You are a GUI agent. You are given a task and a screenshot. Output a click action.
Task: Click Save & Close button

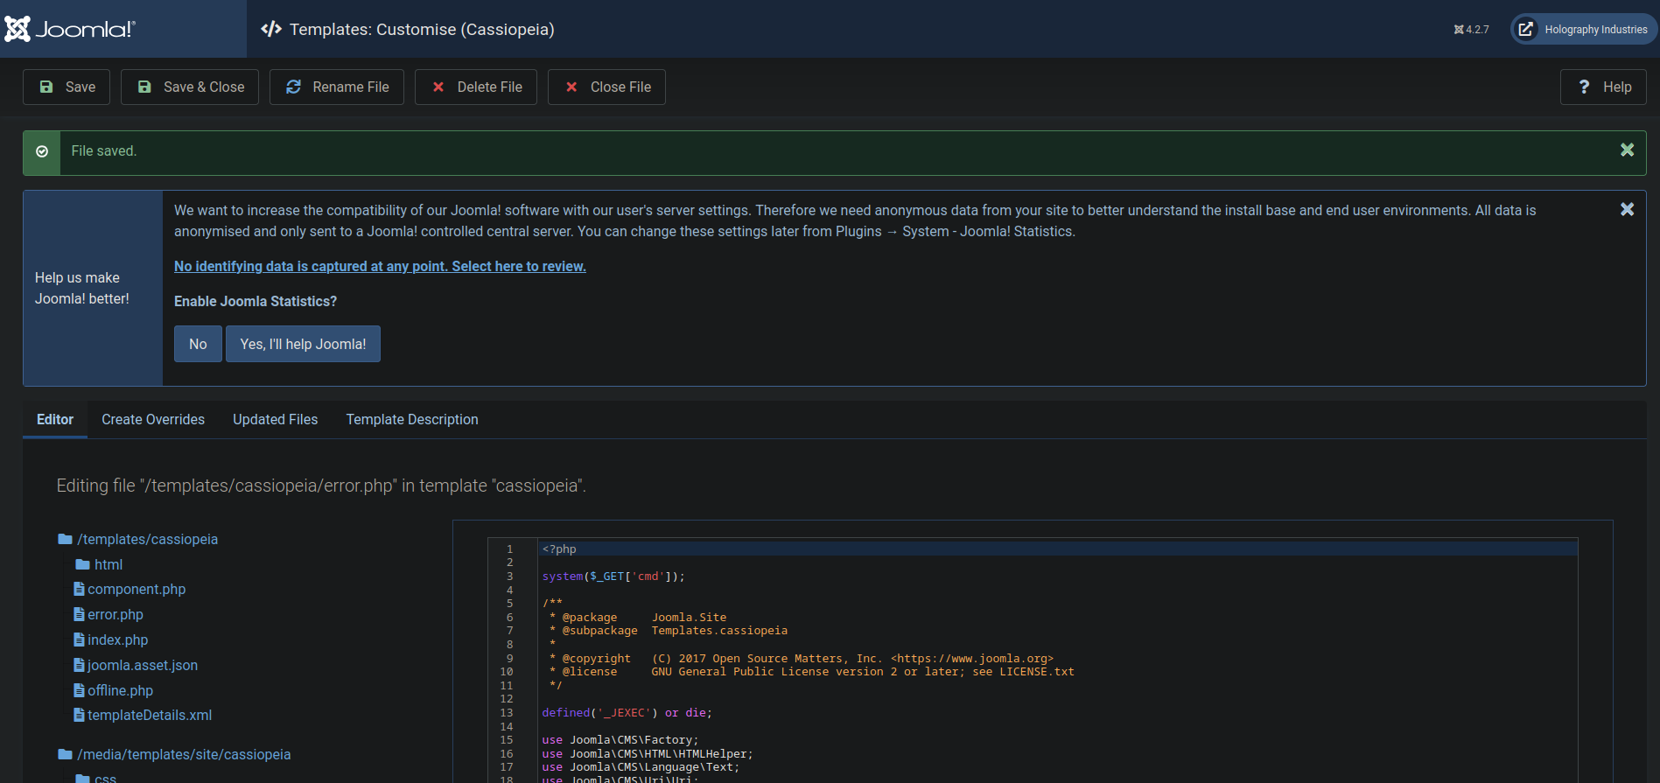coord(190,87)
